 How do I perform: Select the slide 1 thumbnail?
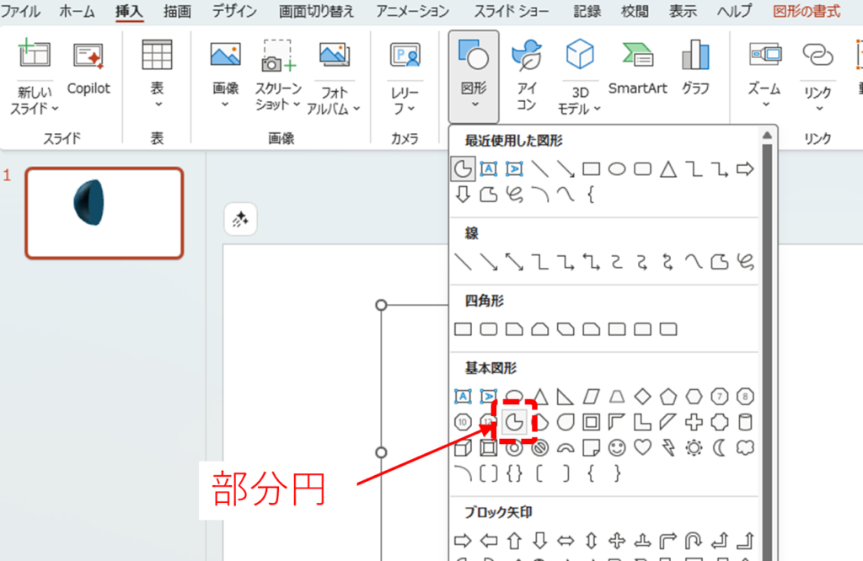tap(105, 212)
